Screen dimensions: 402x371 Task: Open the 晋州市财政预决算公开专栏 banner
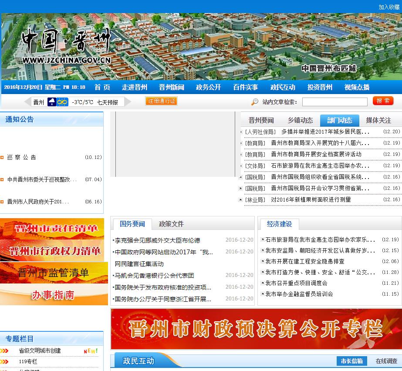click(256, 329)
